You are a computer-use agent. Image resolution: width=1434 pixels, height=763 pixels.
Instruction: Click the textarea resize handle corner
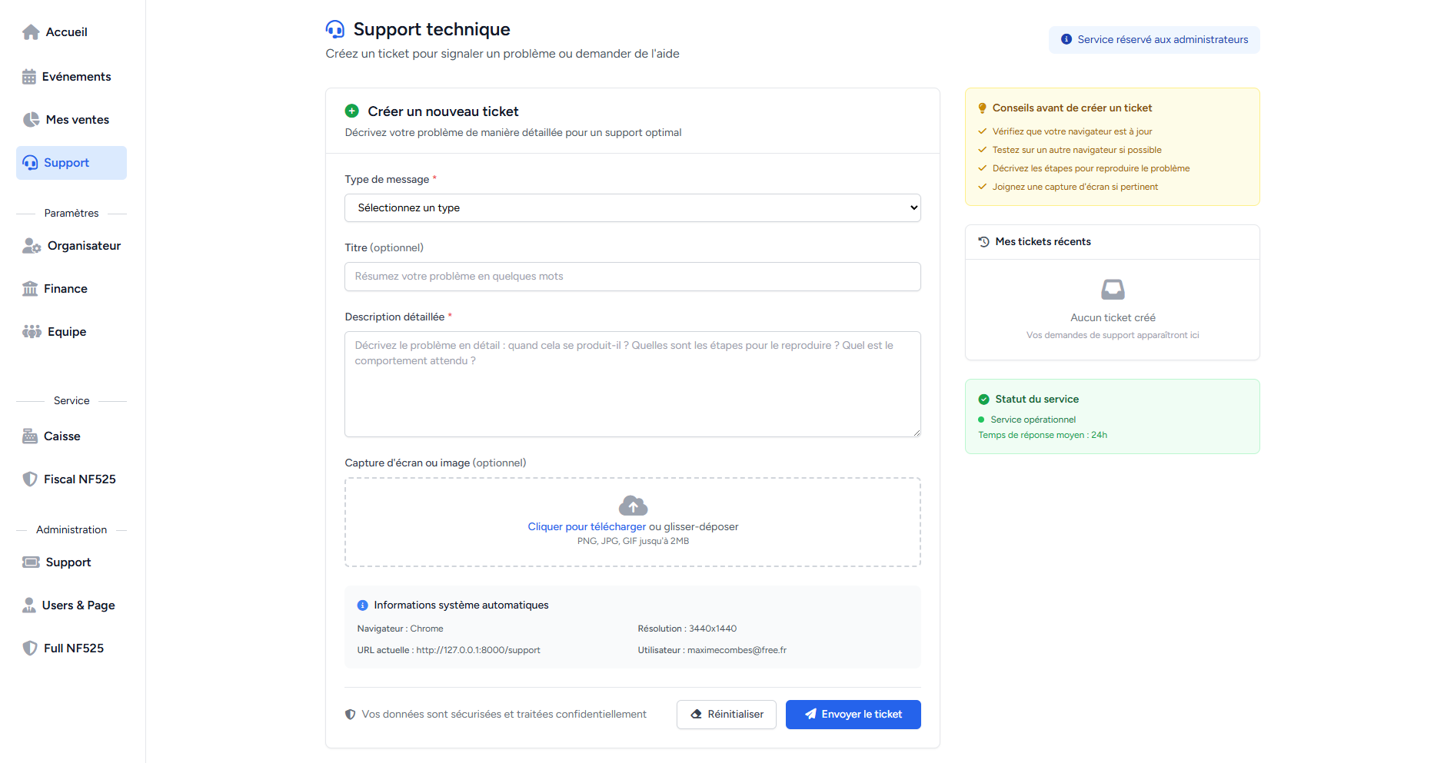[x=917, y=433]
